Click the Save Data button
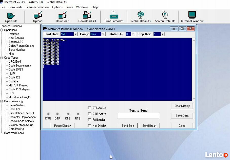This screenshot has height=160, width=230. click(182, 116)
